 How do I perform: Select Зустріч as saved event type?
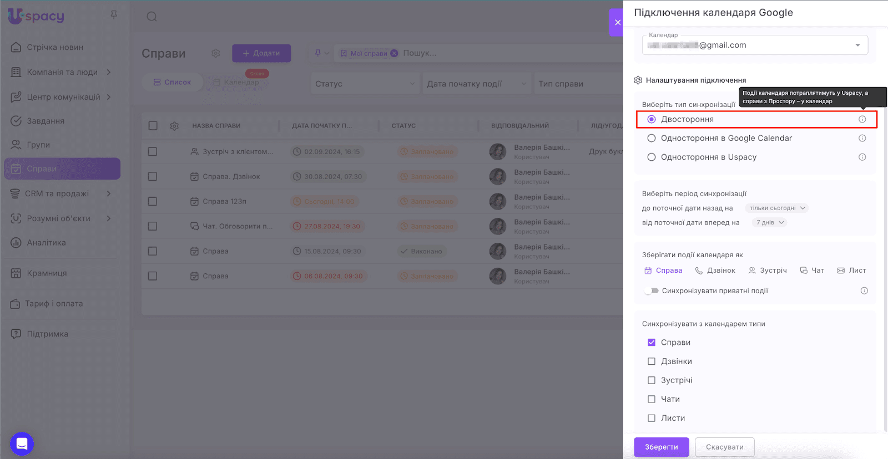(x=768, y=271)
